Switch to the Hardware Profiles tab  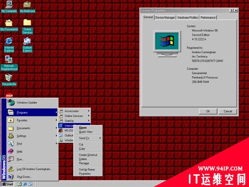click(x=188, y=17)
